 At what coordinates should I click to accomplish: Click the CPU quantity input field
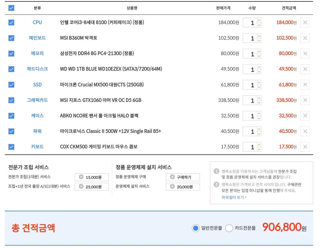250,23
